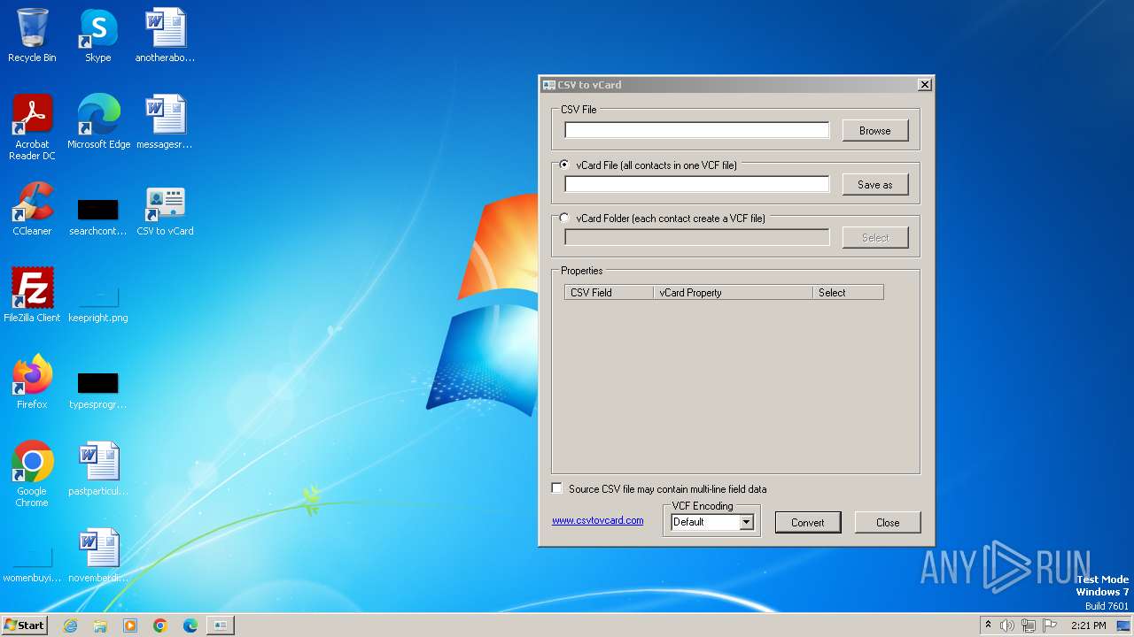
Task: Click the taskbar clock showing 2:21 PM
Action: 1088,625
